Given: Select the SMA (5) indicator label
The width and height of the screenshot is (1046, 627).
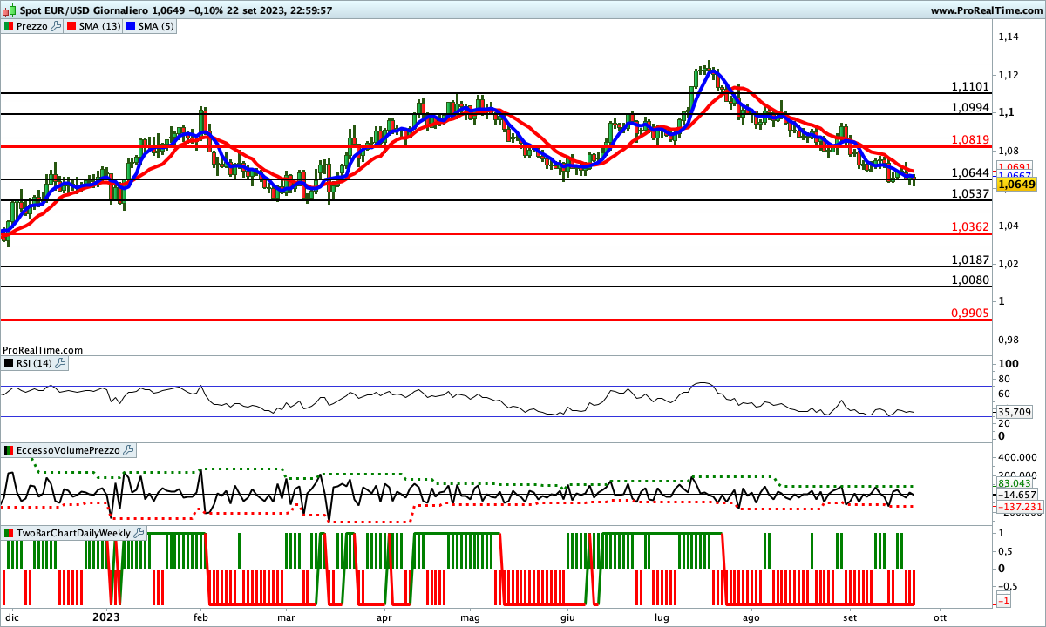Looking at the screenshot, I should point(156,26).
